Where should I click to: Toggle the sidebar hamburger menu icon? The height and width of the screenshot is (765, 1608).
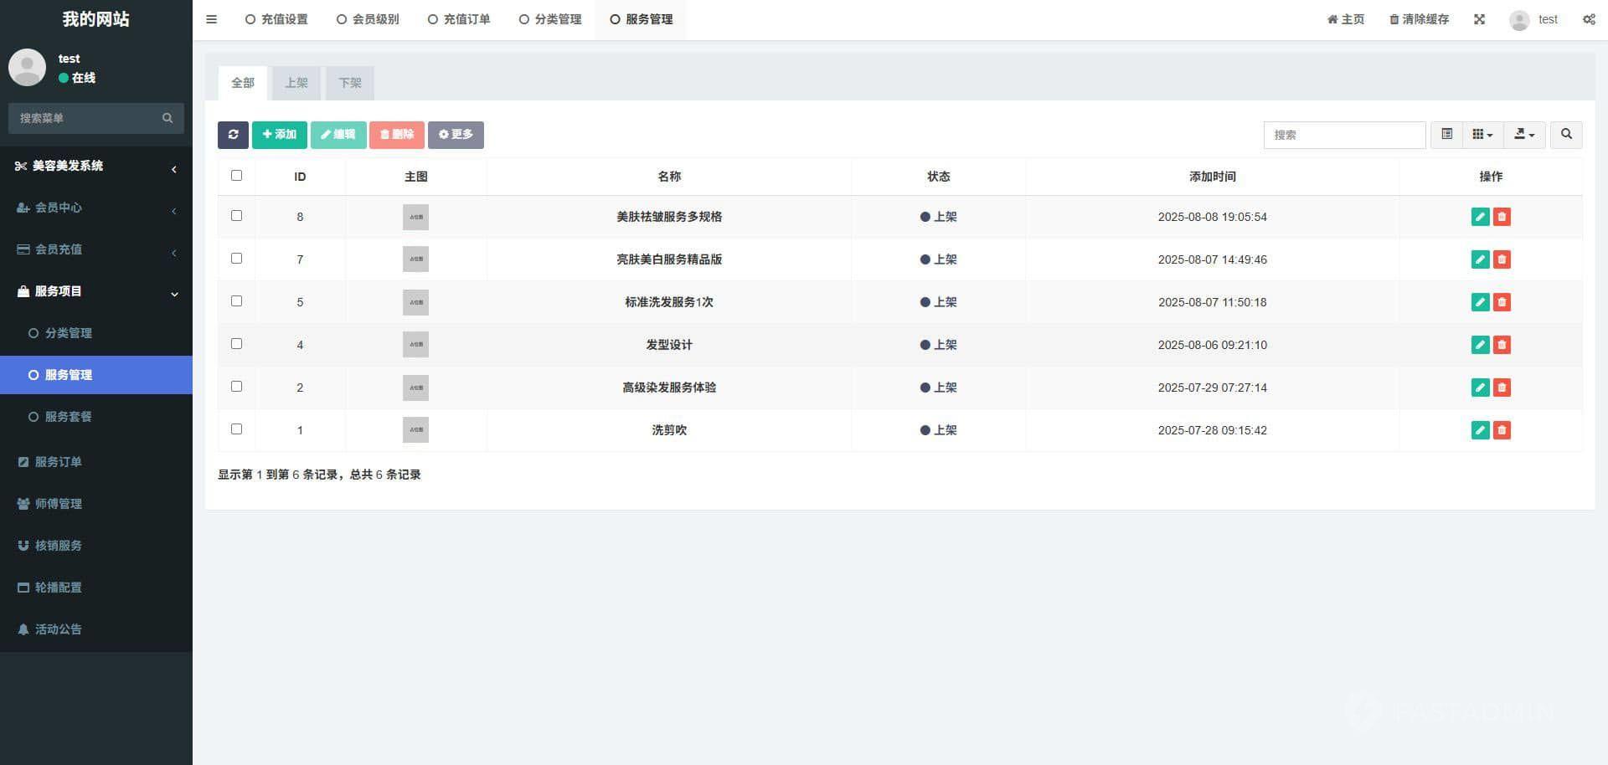(212, 19)
